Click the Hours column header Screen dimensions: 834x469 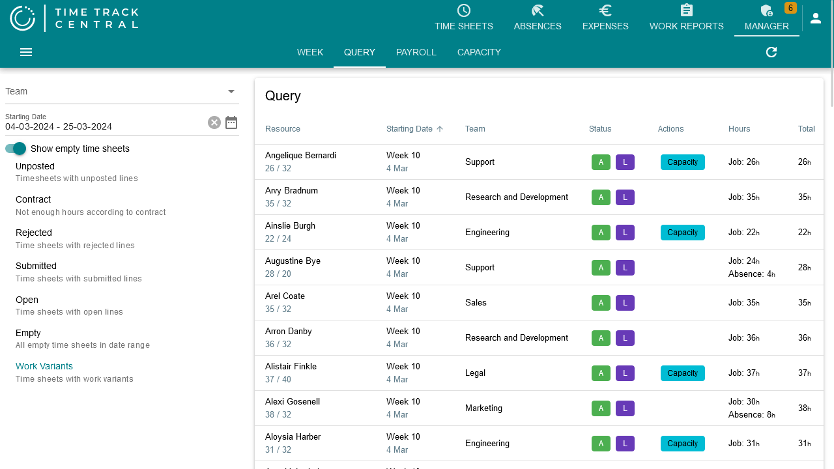[740, 129]
